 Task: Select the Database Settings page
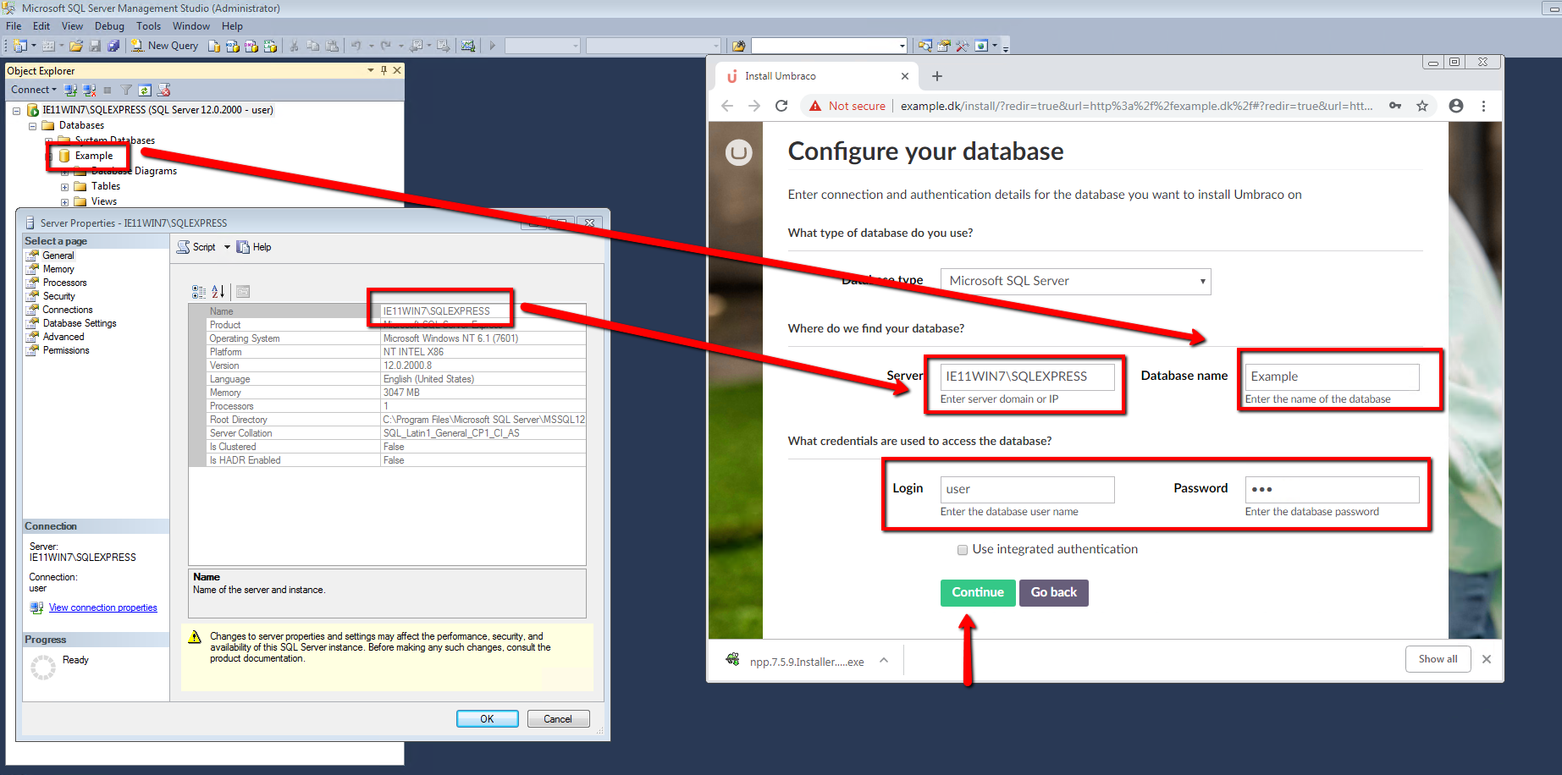tap(80, 323)
